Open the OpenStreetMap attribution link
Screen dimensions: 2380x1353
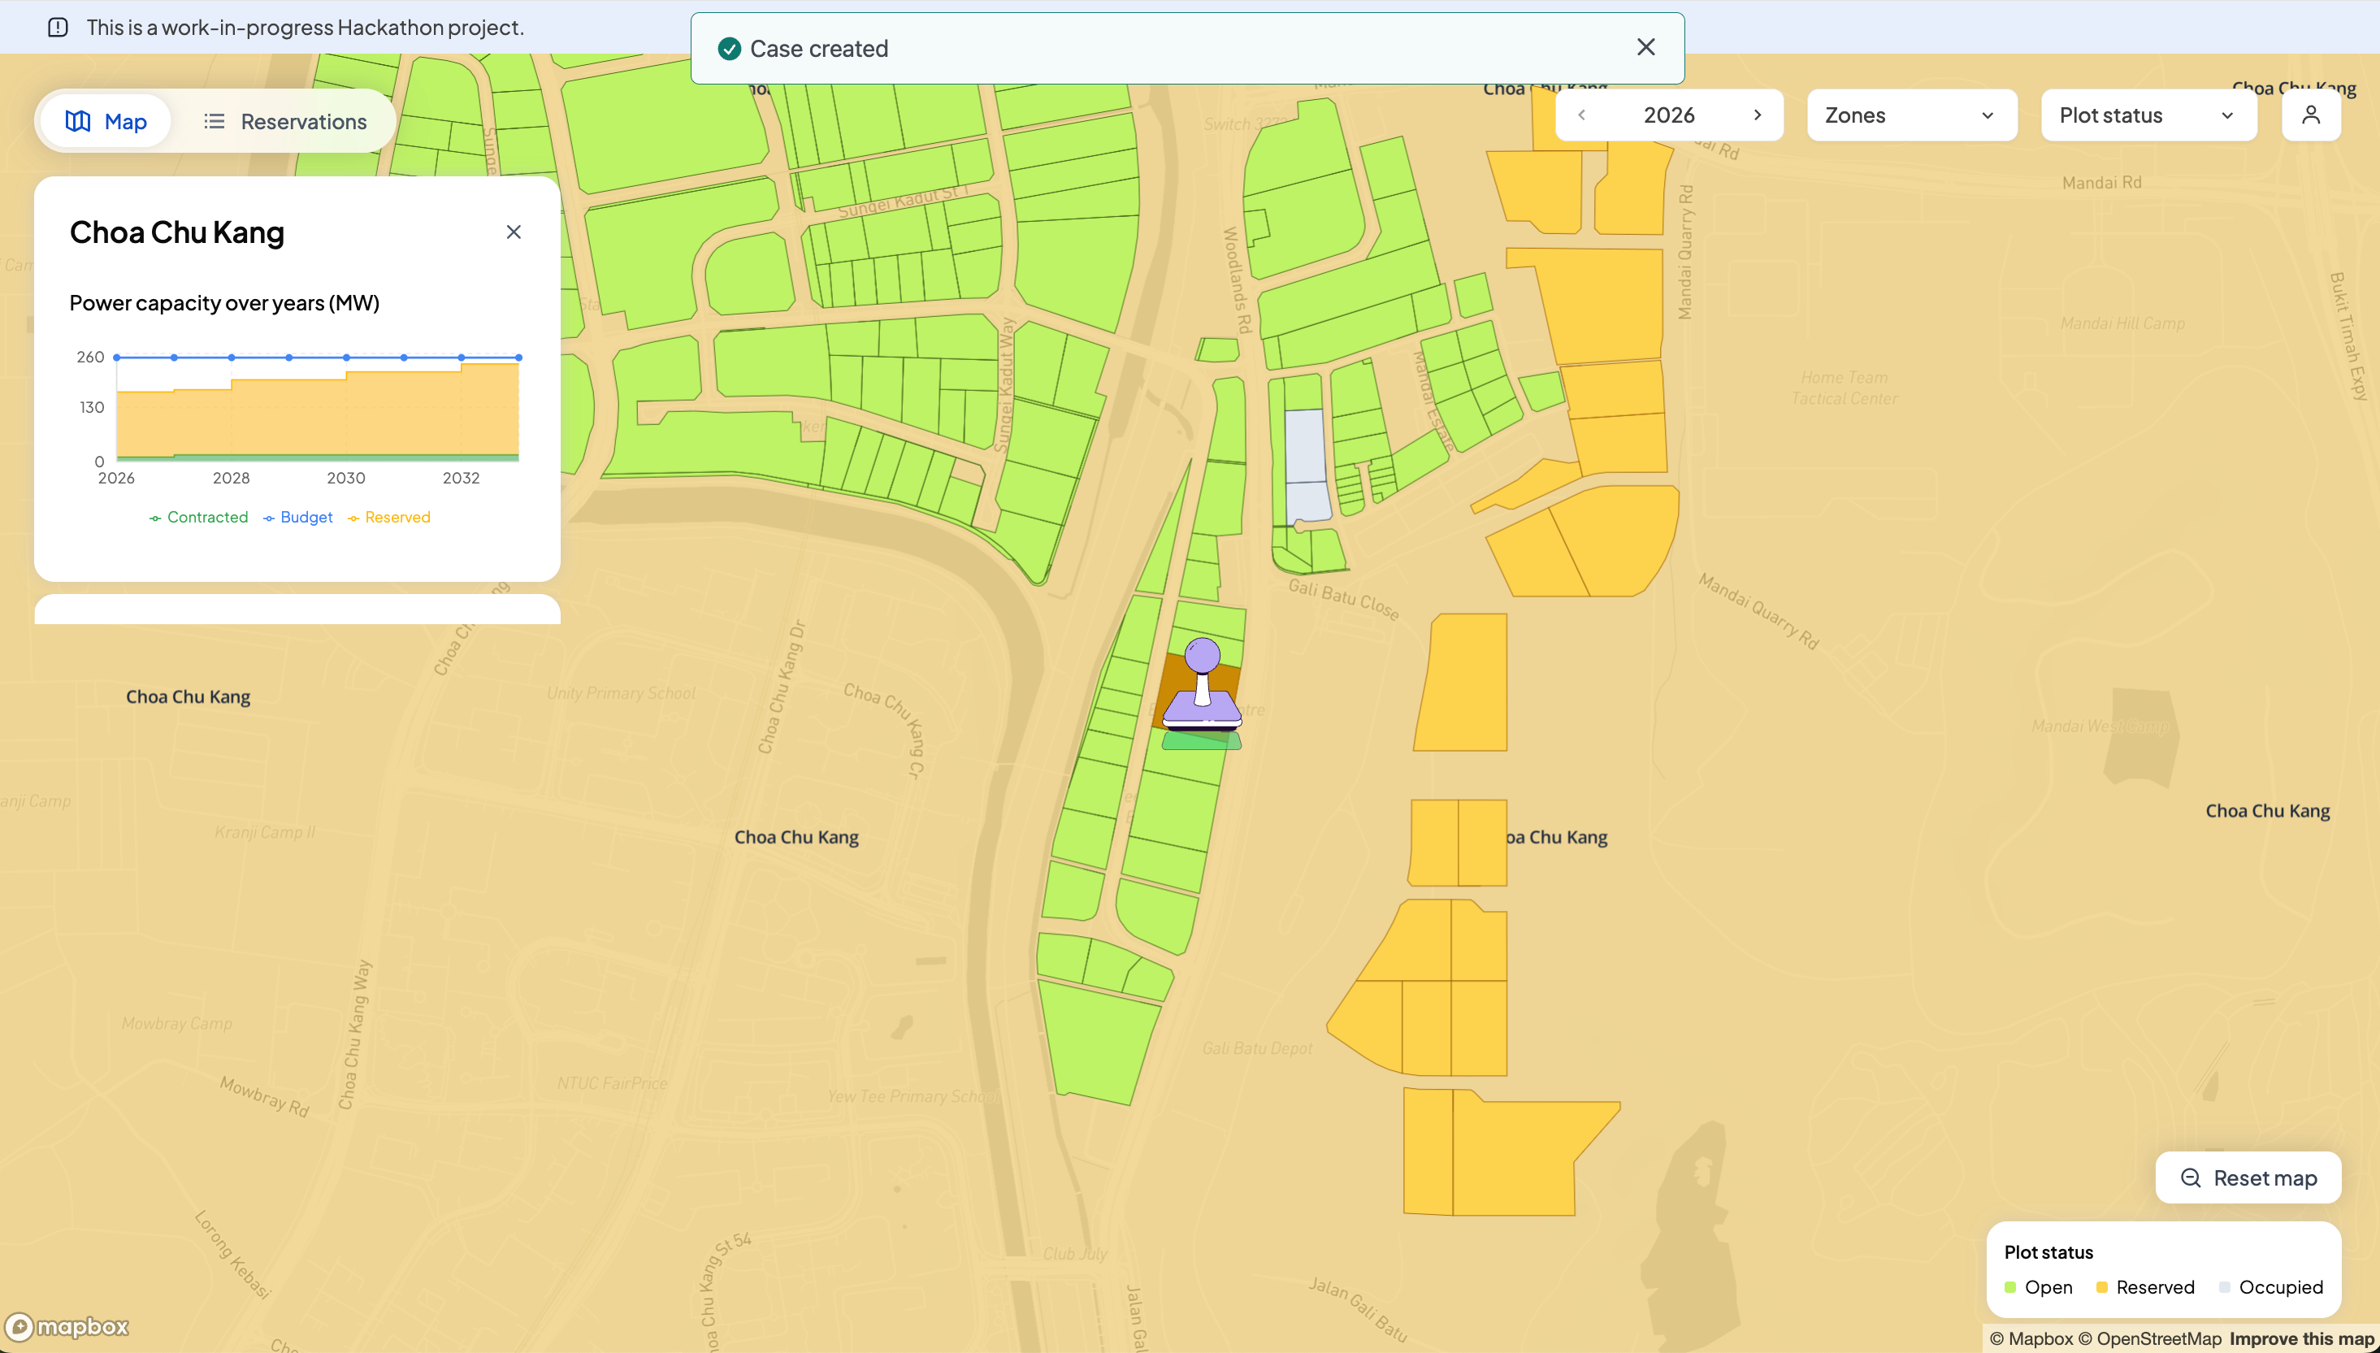2149,1339
